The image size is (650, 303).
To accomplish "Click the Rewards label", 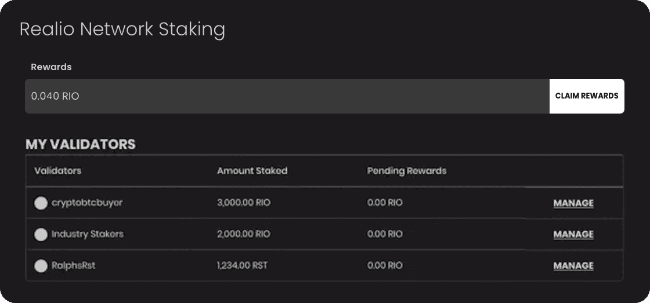I will 52,67.
